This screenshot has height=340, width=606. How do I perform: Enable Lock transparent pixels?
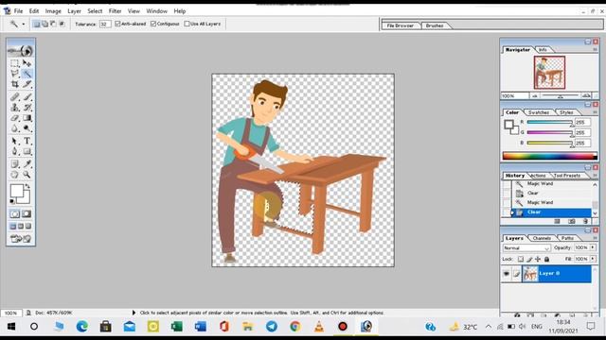click(521, 259)
